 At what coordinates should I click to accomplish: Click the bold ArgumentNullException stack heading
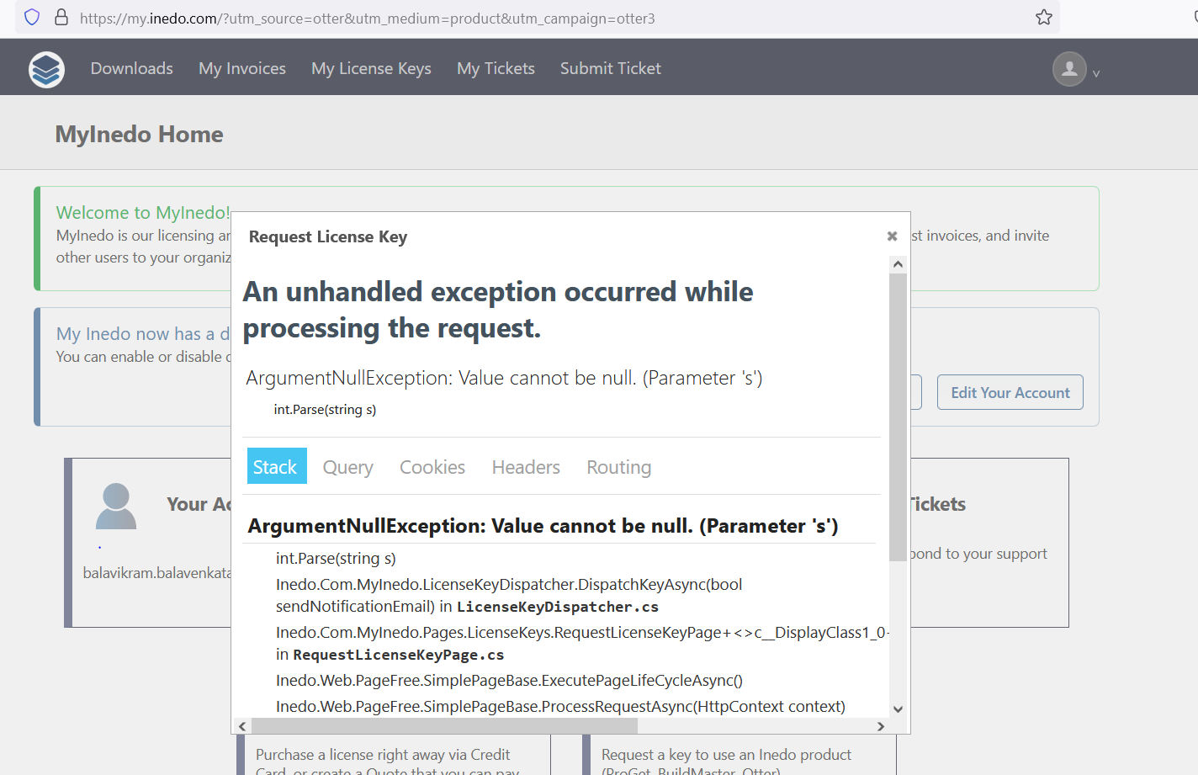pos(543,526)
